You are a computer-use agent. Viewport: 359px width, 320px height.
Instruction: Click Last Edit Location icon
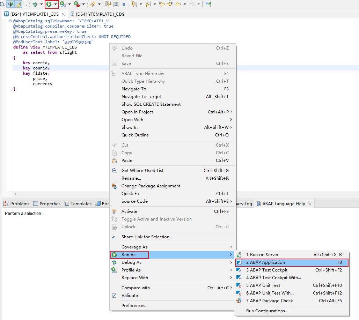point(162,4)
